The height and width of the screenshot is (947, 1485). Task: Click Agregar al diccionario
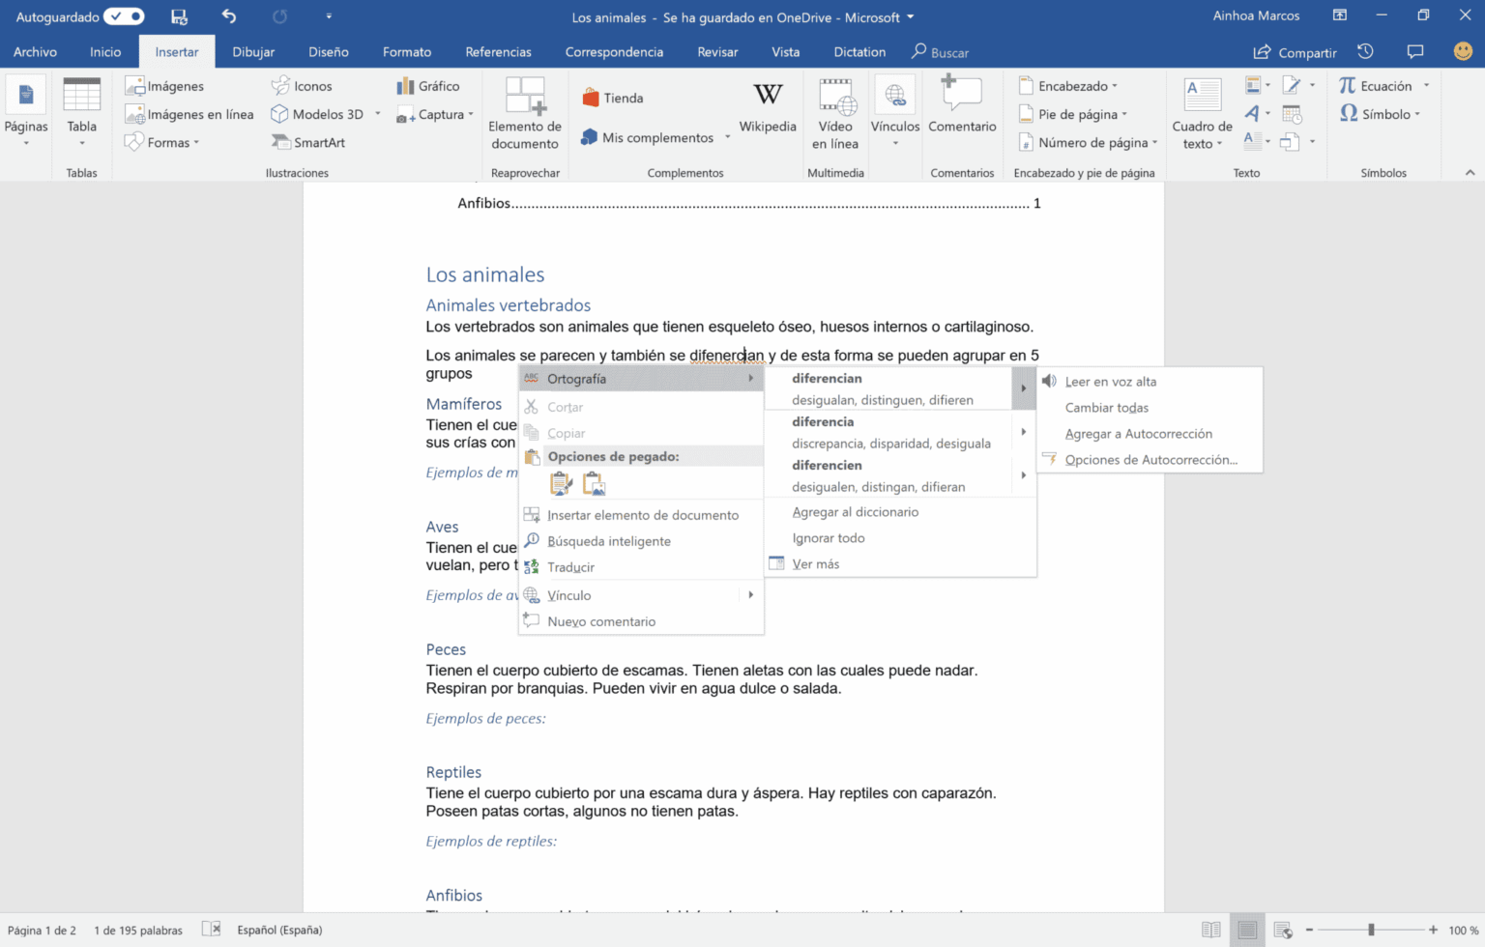[x=900, y=512]
